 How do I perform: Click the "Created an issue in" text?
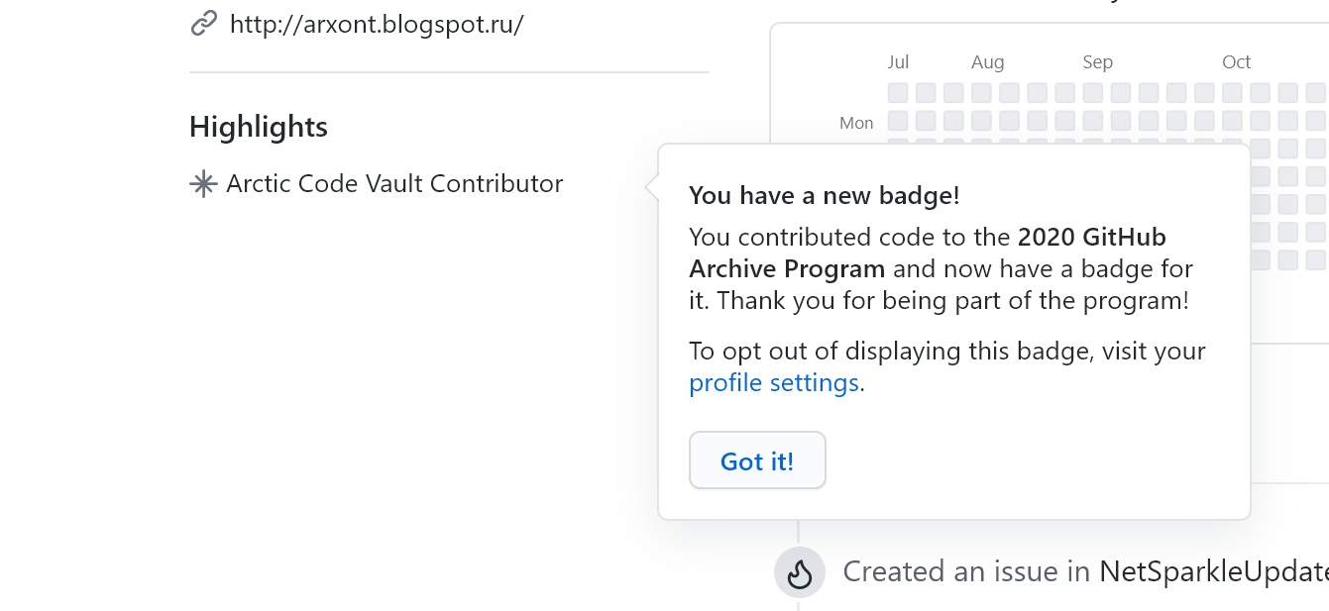[x=966, y=571]
